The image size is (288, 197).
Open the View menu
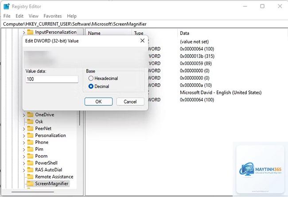pyautogui.click(x=33, y=16)
